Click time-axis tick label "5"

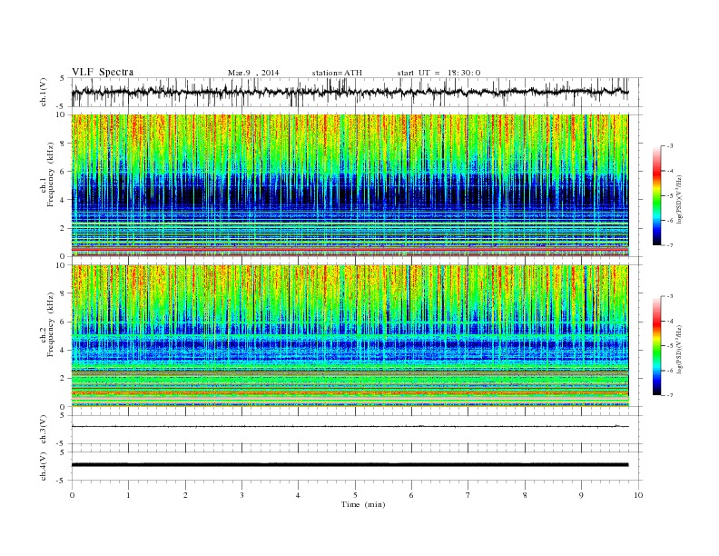click(x=355, y=495)
